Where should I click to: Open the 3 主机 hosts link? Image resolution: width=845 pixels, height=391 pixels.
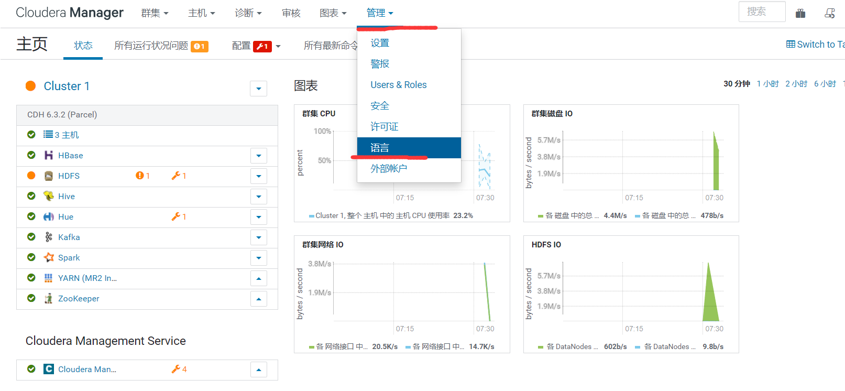(67, 135)
